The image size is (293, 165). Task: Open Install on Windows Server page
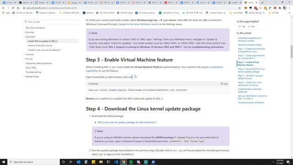pyautogui.click(x=40, y=45)
